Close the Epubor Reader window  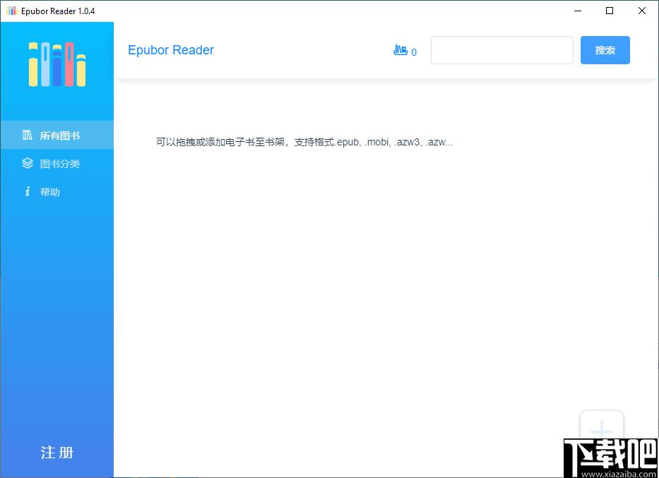pyautogui.click(x=642, y=11)
